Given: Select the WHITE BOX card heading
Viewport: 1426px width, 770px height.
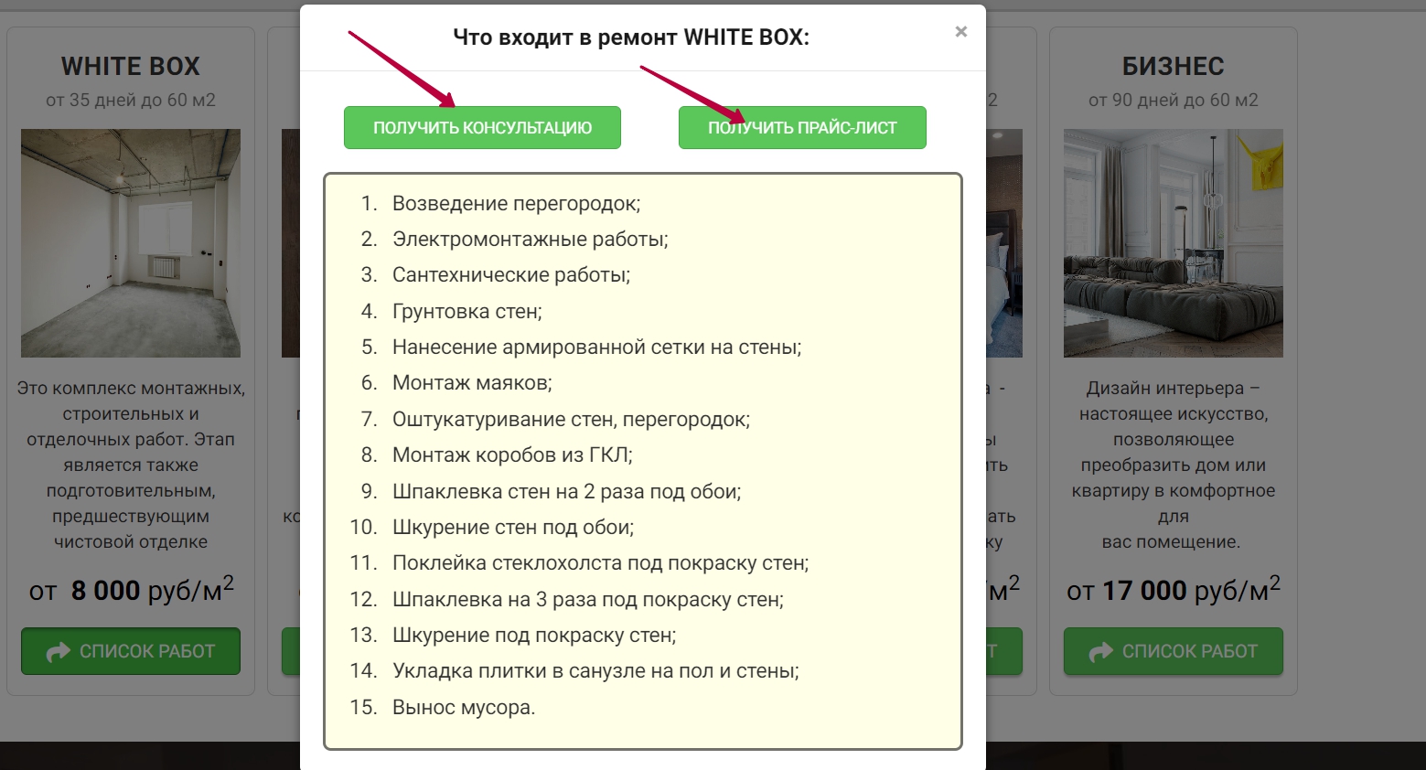Looking at the screenshot, I should [131, 67].
